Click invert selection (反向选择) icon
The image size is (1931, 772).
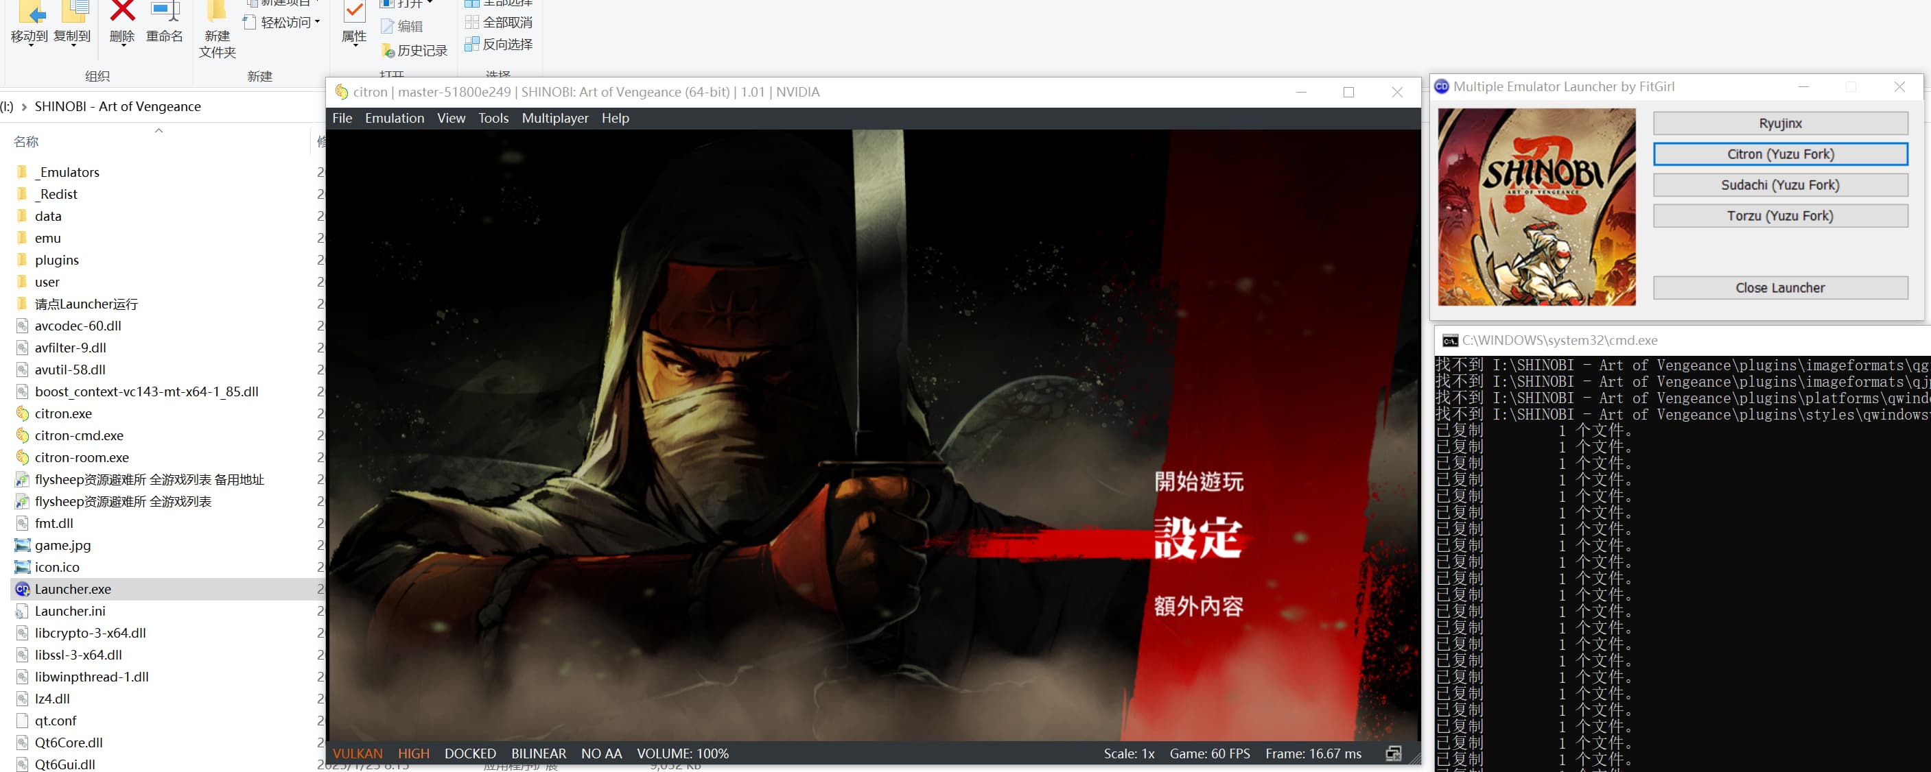(x=472, y=44)
